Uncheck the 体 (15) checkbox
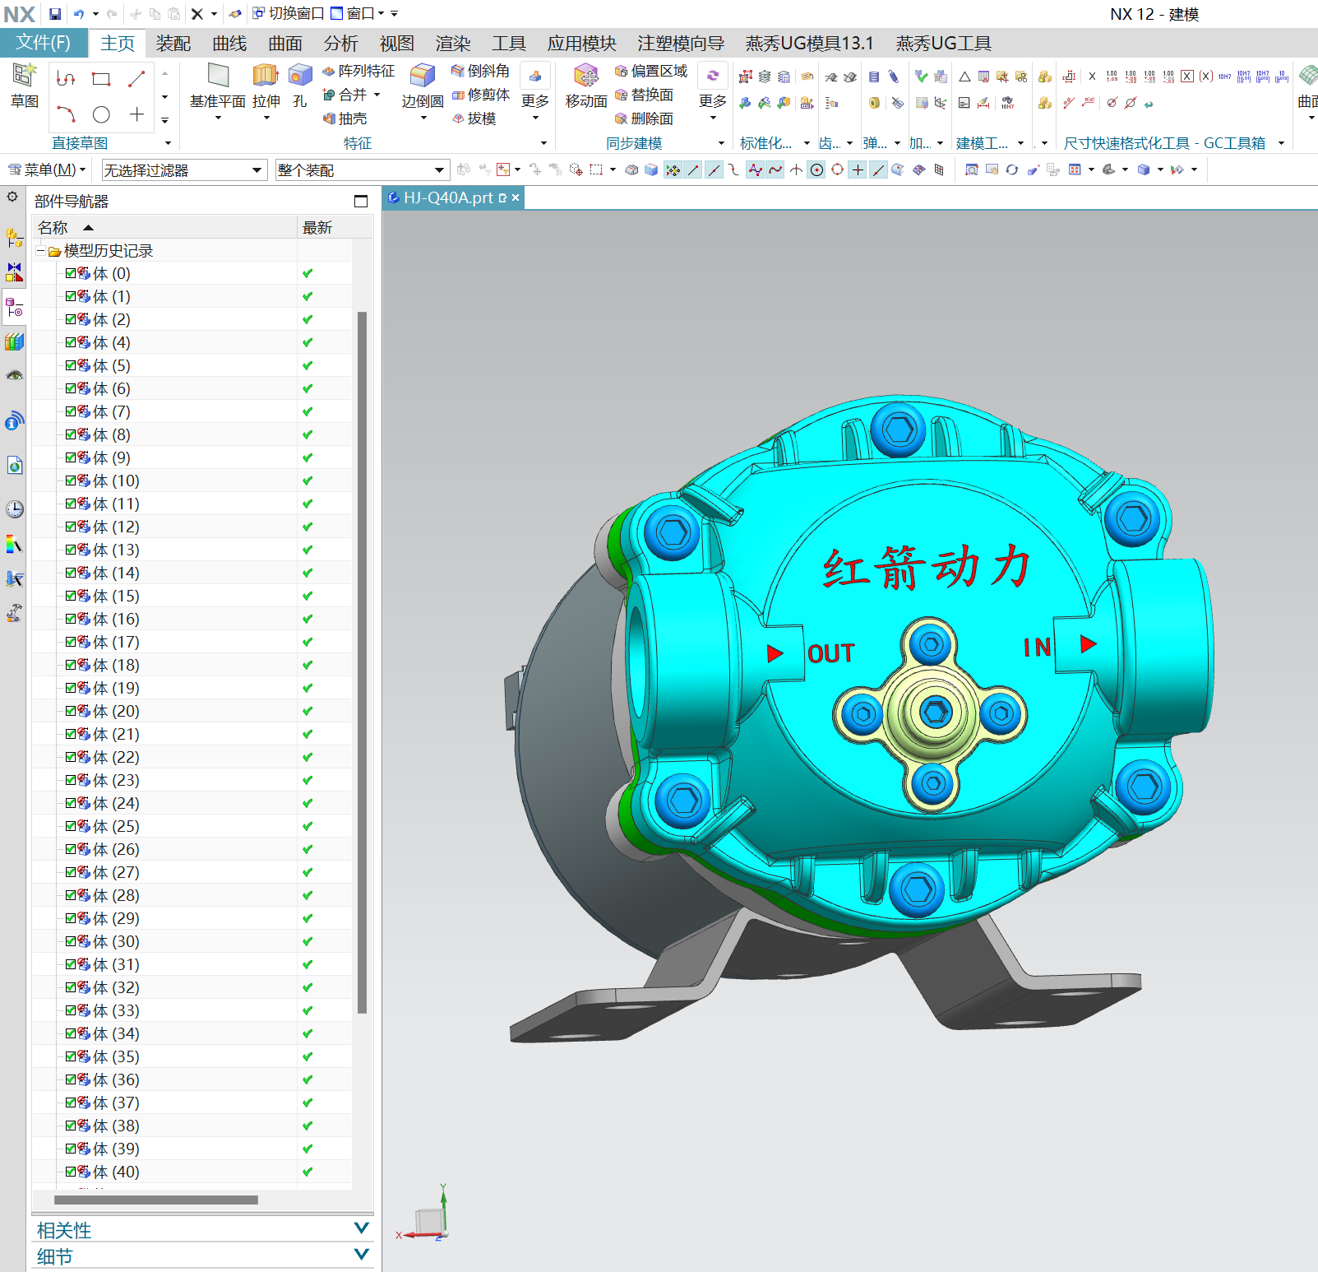1318x1272 pixels. tap(71, 596)
